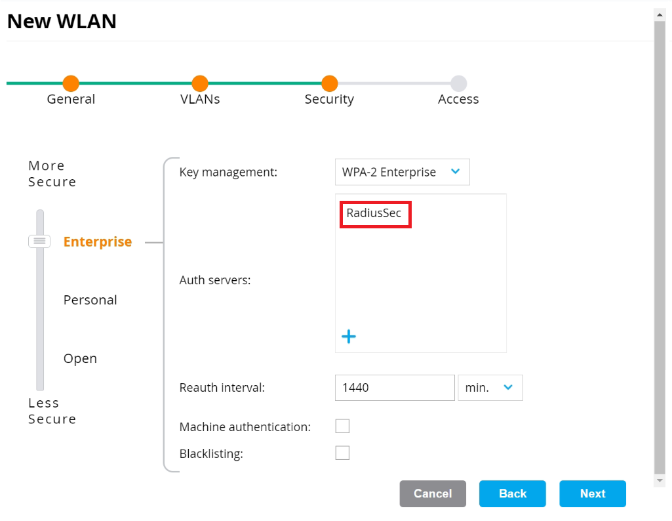Cancel the New WLAN wizard

click(433, 493)
